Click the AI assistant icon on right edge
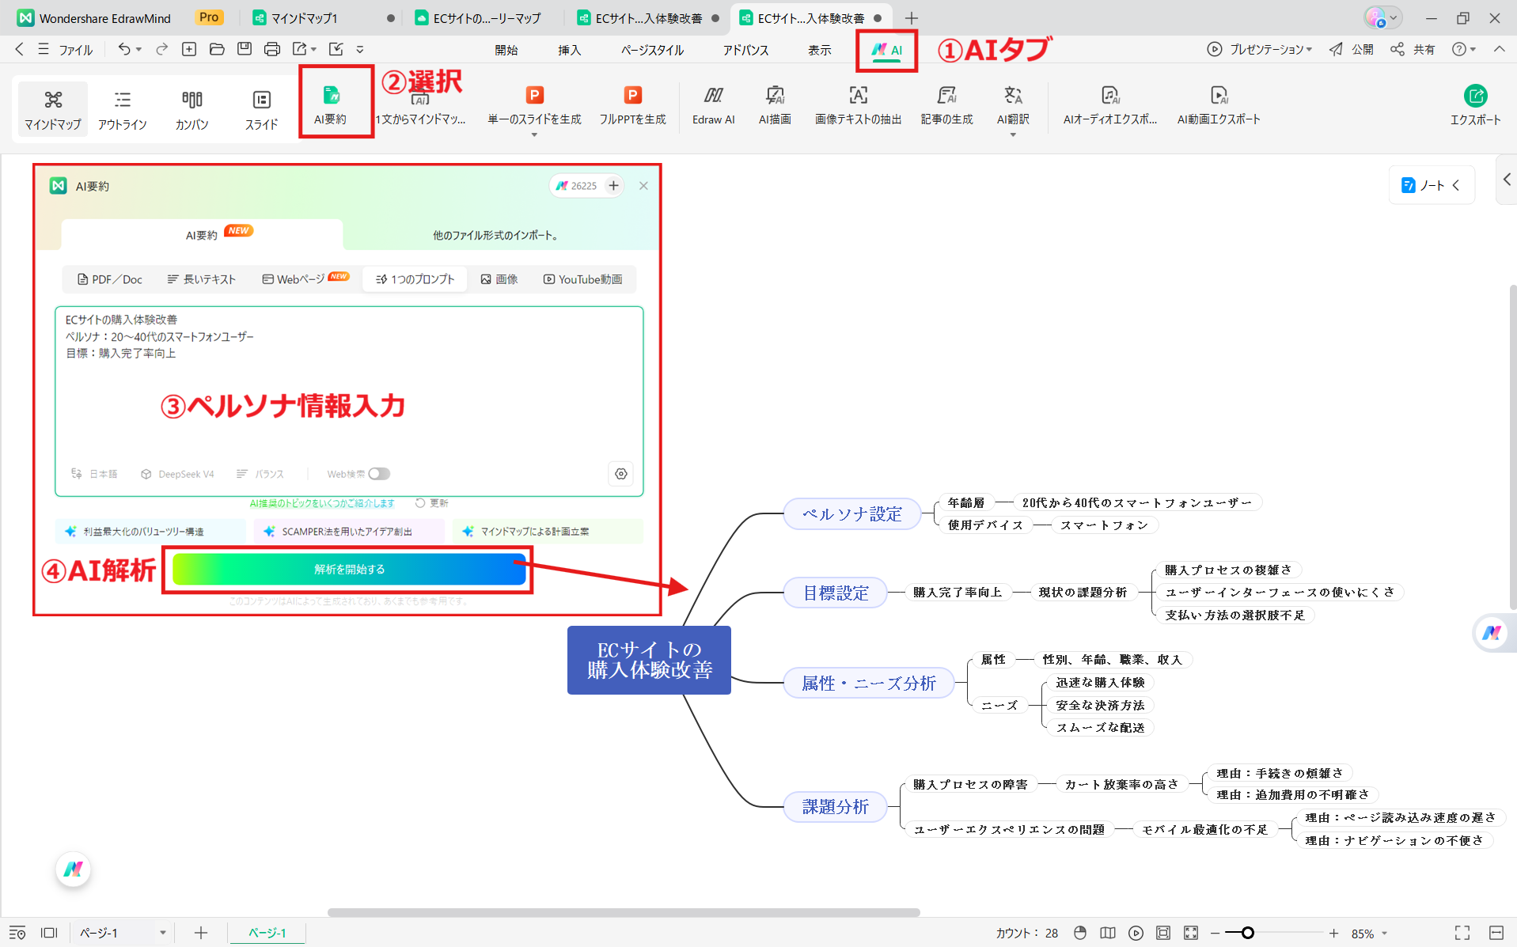1517x947 pixels. point(1492,633)
